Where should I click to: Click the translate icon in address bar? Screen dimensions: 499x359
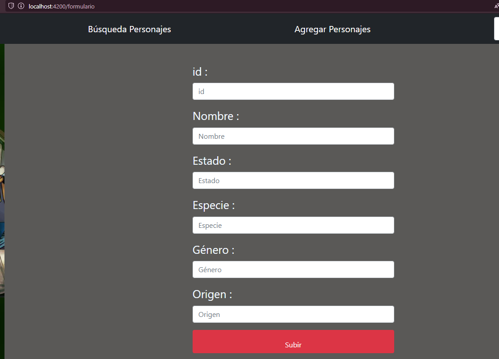coord(496,6)
